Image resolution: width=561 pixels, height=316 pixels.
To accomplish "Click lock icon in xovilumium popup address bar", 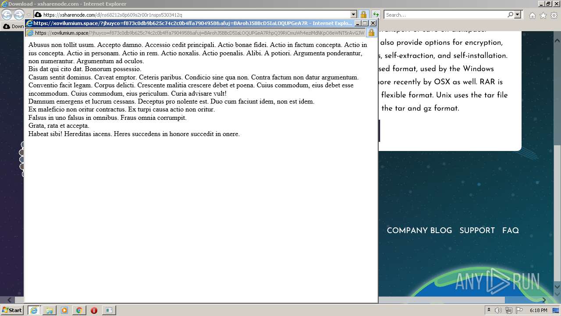I will click(371, 33).
